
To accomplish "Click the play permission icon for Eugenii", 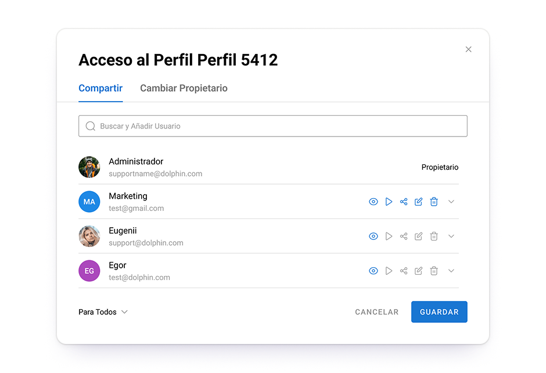I will click(x=389, y=236).
